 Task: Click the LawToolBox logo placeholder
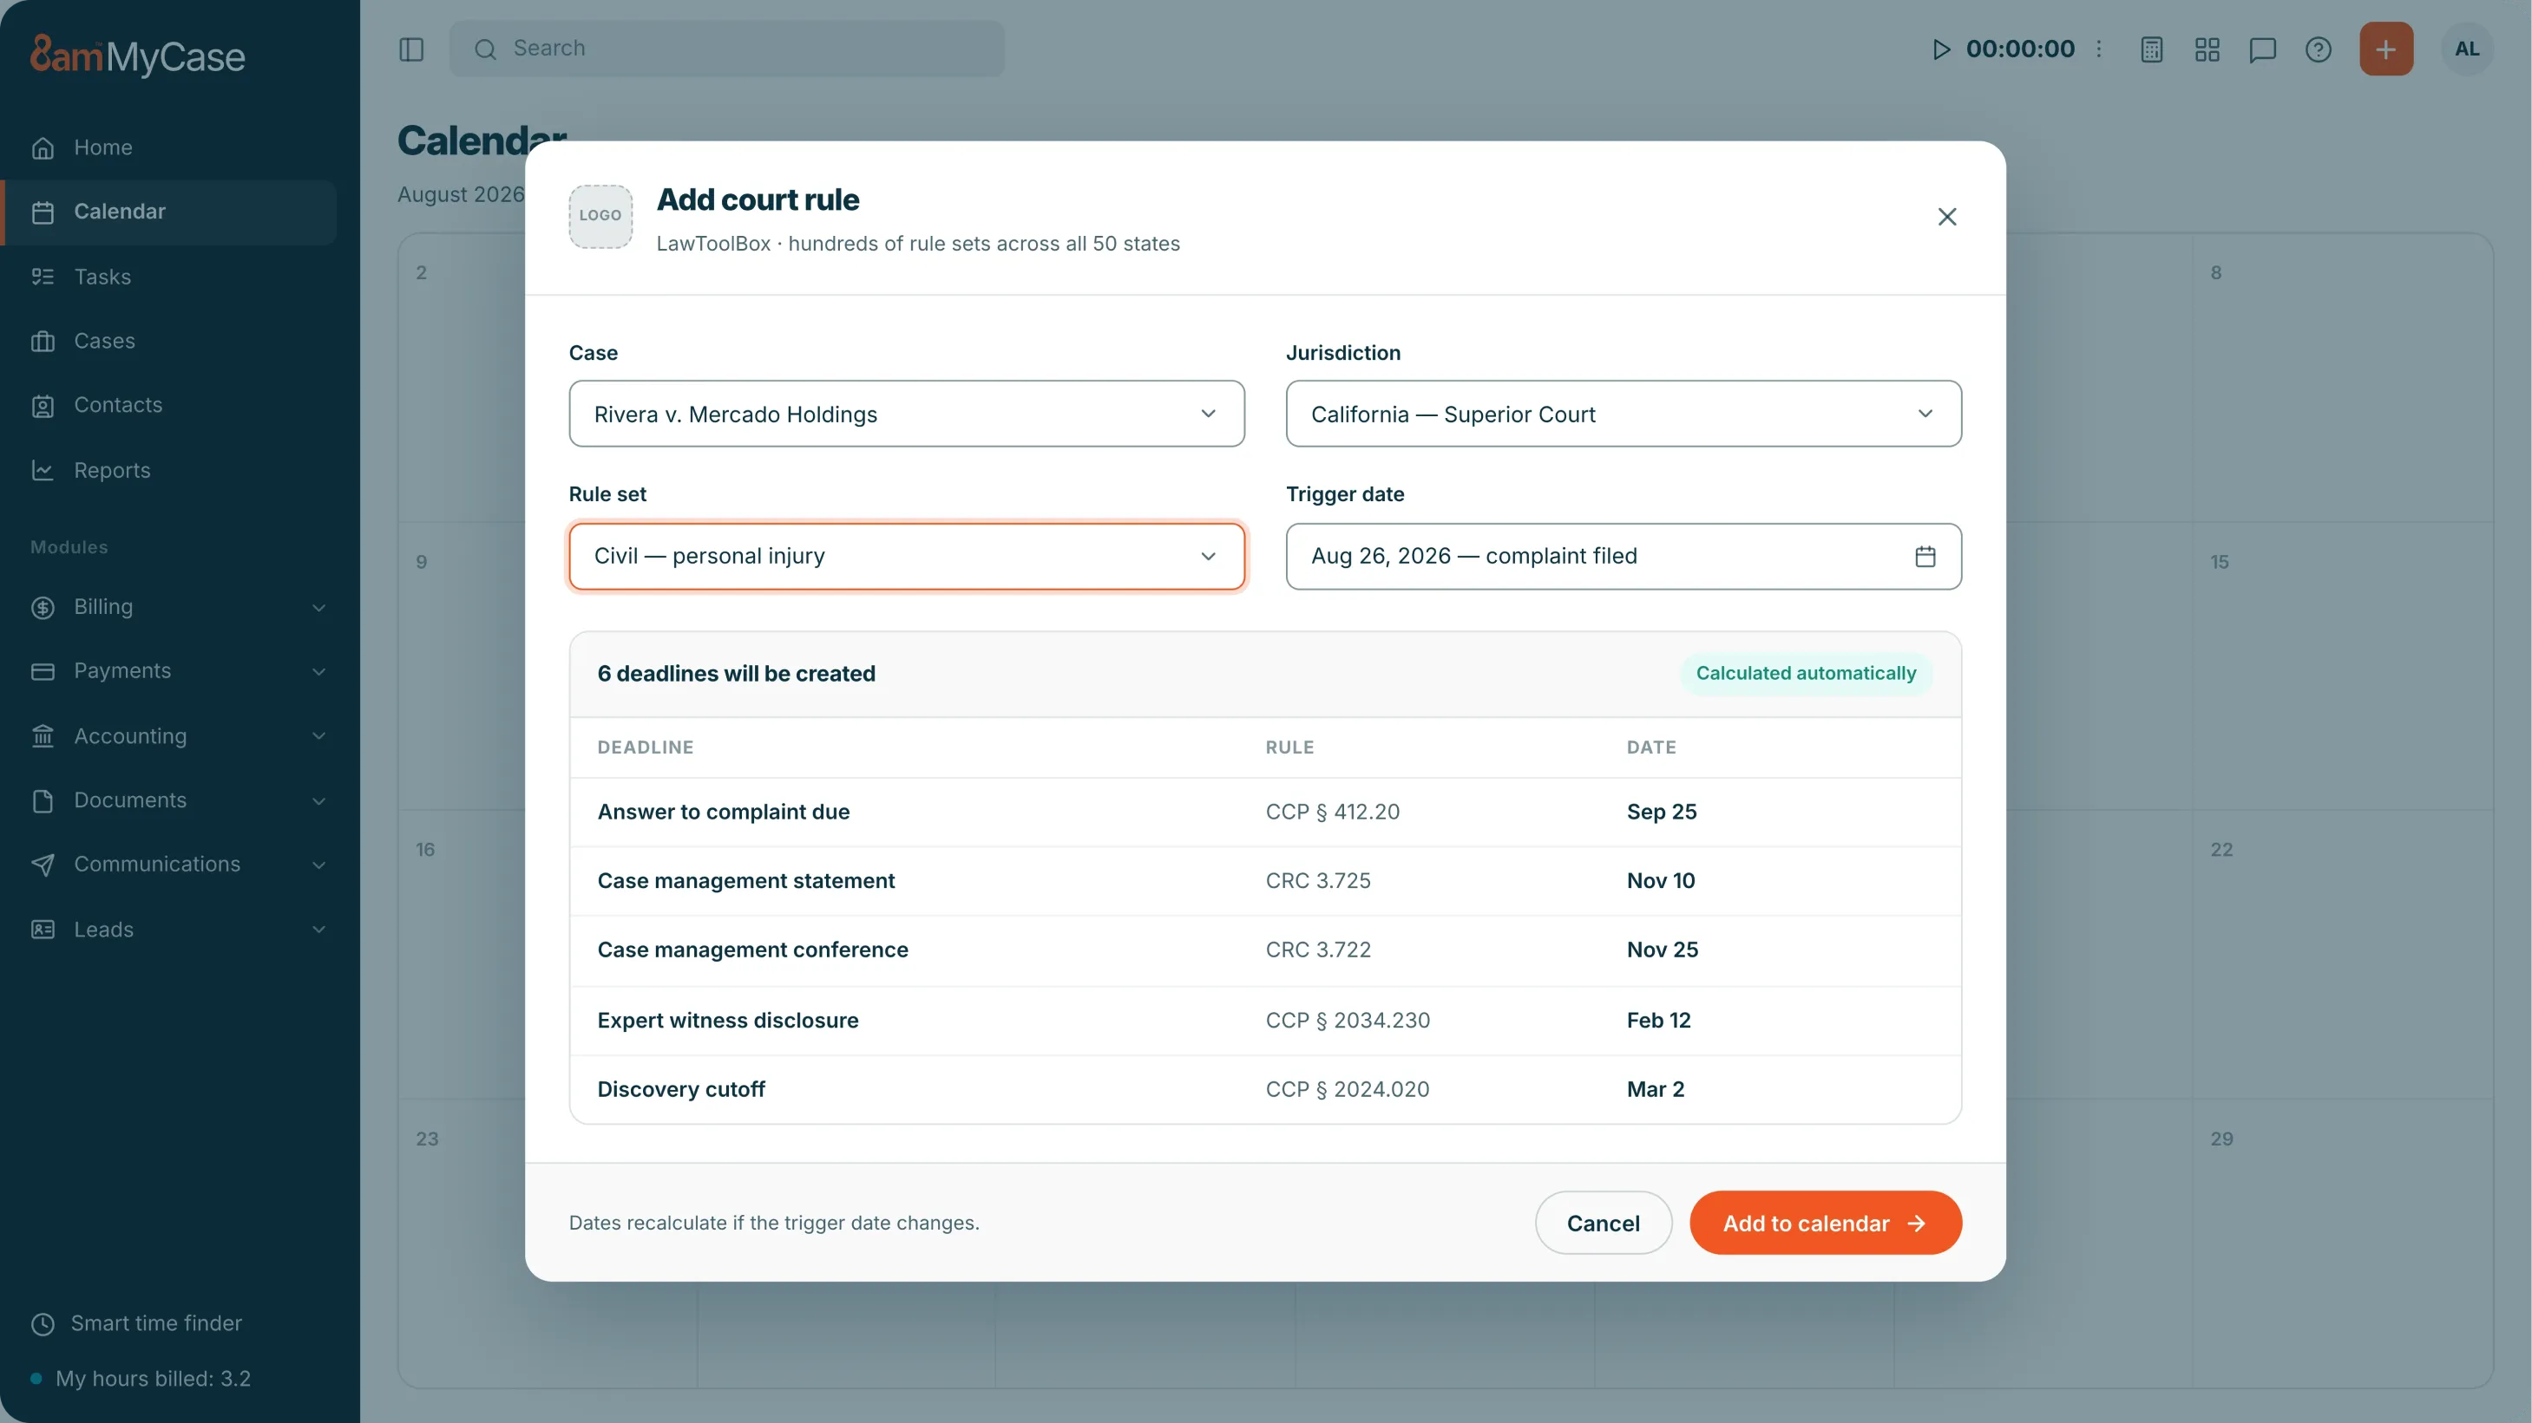click(x=600, y=216)
